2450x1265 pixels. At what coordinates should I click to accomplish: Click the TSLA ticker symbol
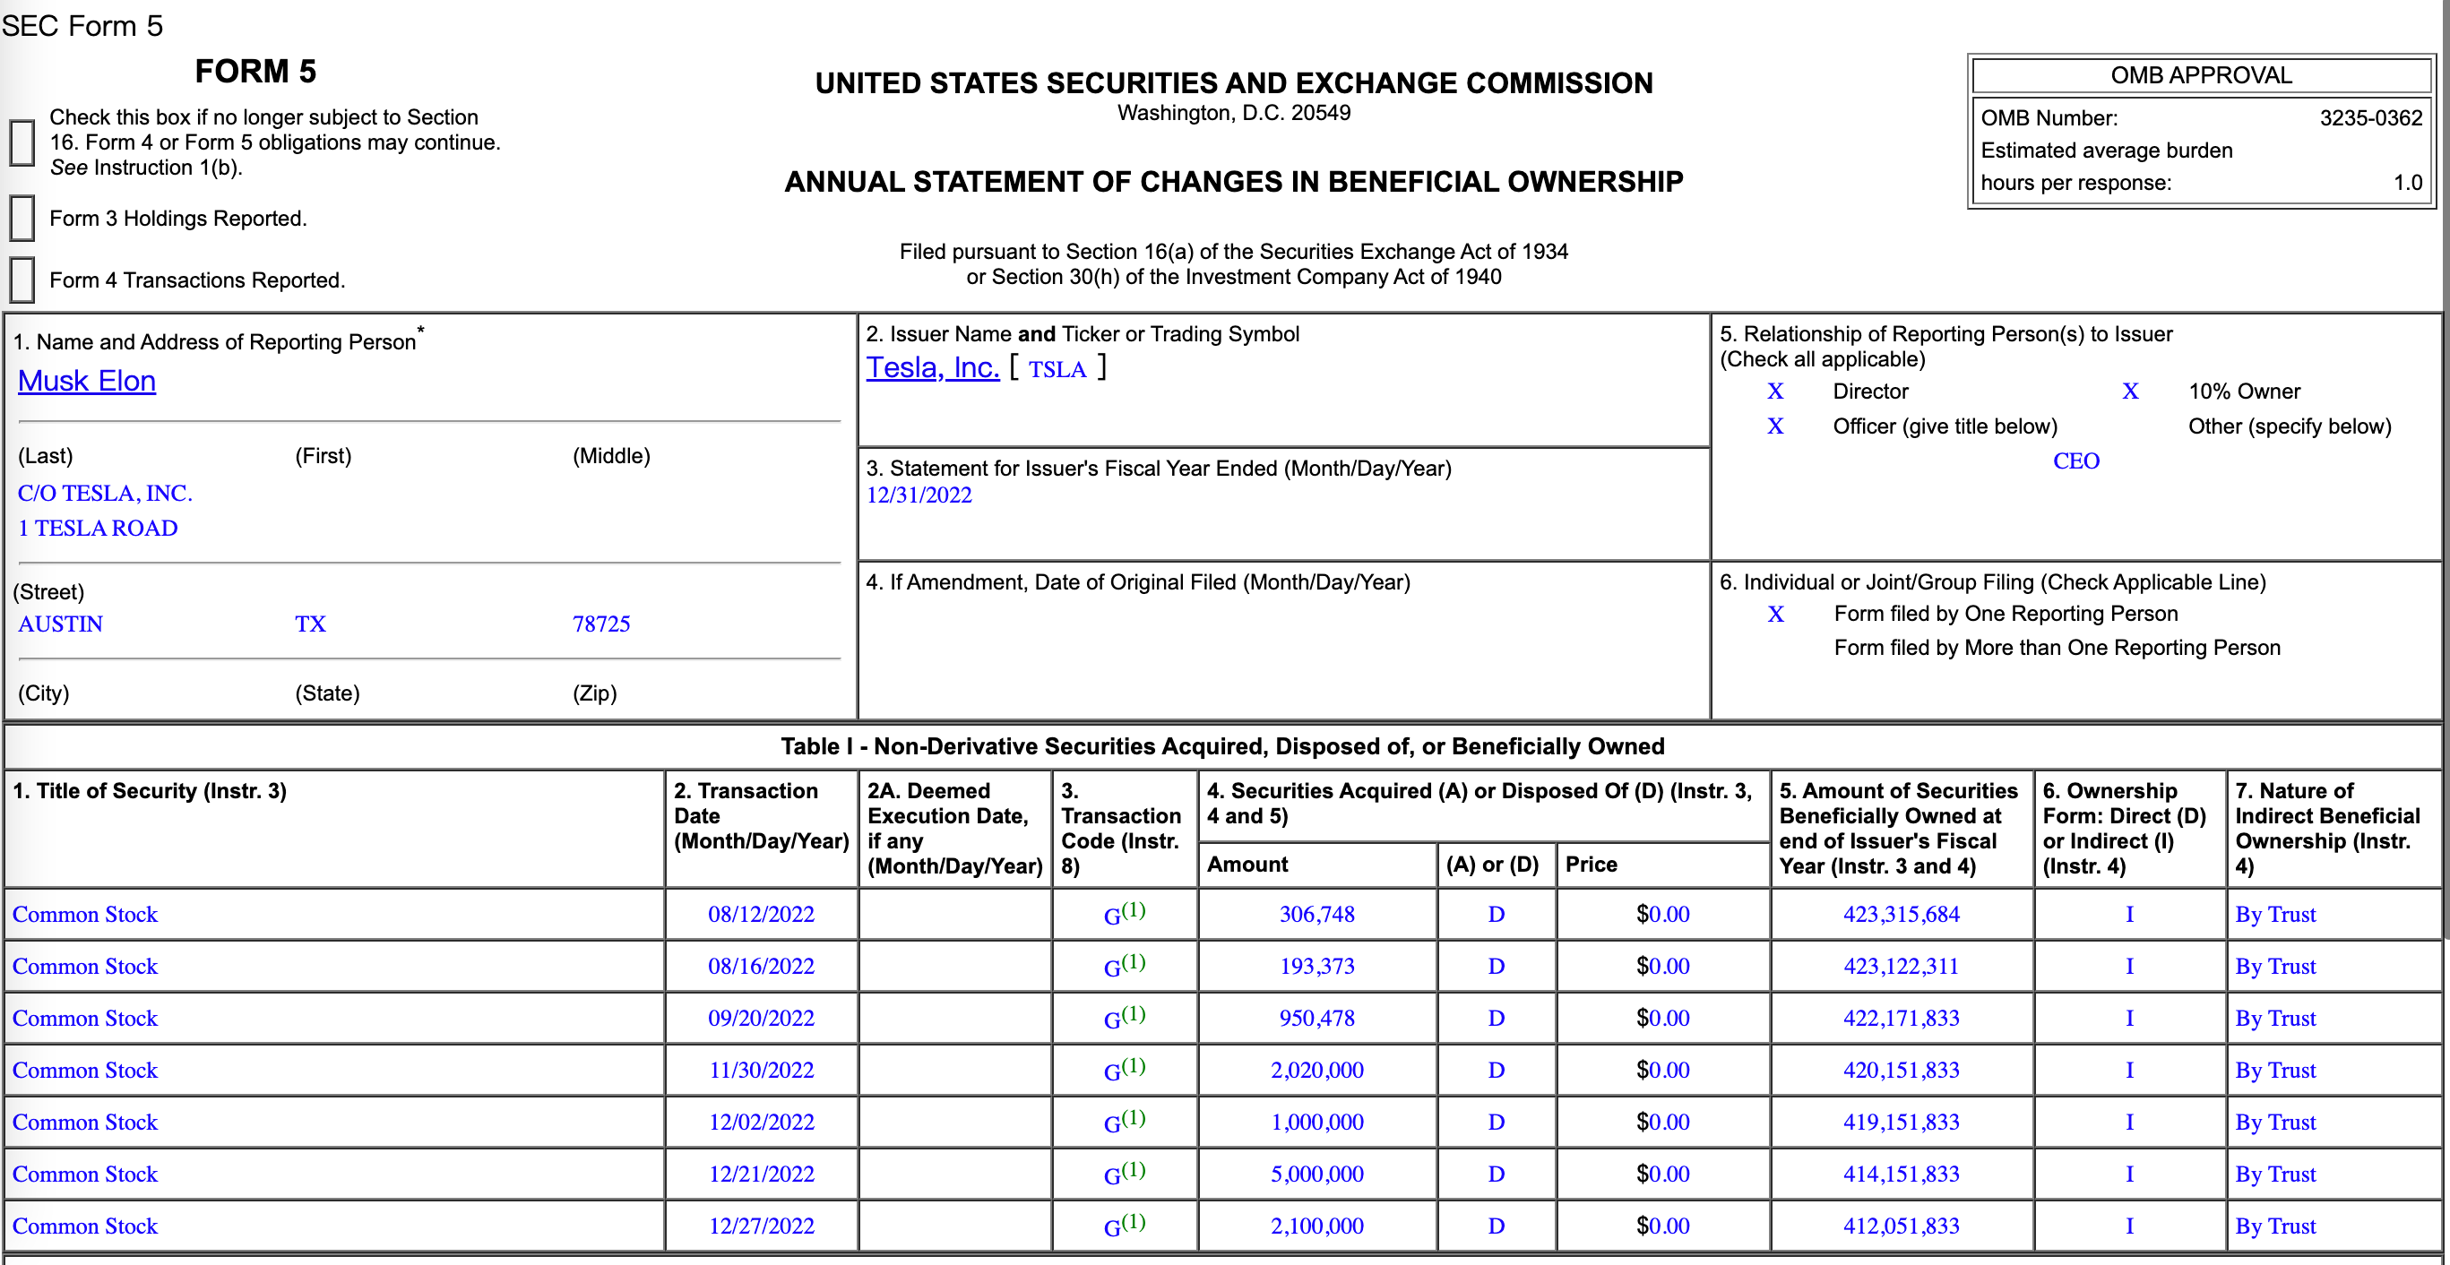(1057, 369)
